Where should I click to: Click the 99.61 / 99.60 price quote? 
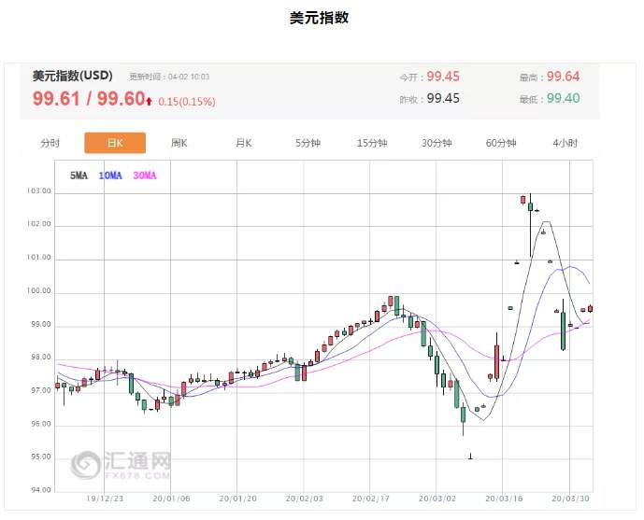[89, 99]
